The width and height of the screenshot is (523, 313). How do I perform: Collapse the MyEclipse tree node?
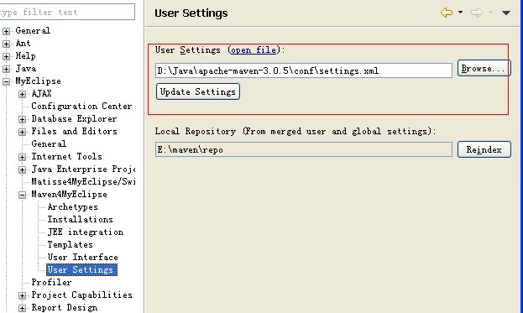pos(6,81)
